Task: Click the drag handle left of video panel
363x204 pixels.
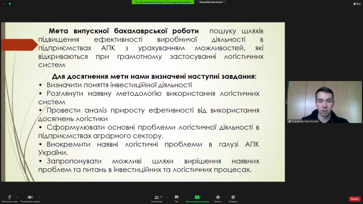Action: (286, 102)
